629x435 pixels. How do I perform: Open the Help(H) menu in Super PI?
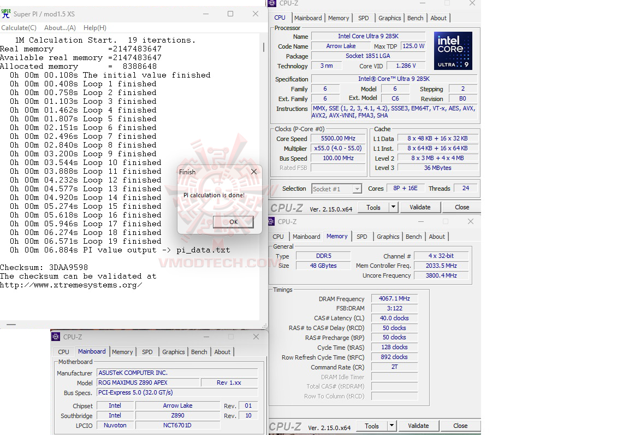tap(96, 27)
